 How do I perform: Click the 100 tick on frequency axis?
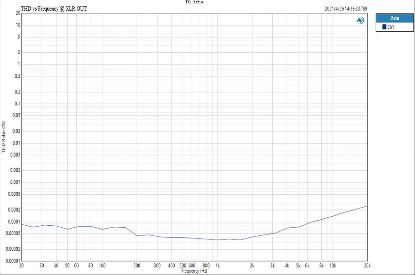[x=102, y=266]
